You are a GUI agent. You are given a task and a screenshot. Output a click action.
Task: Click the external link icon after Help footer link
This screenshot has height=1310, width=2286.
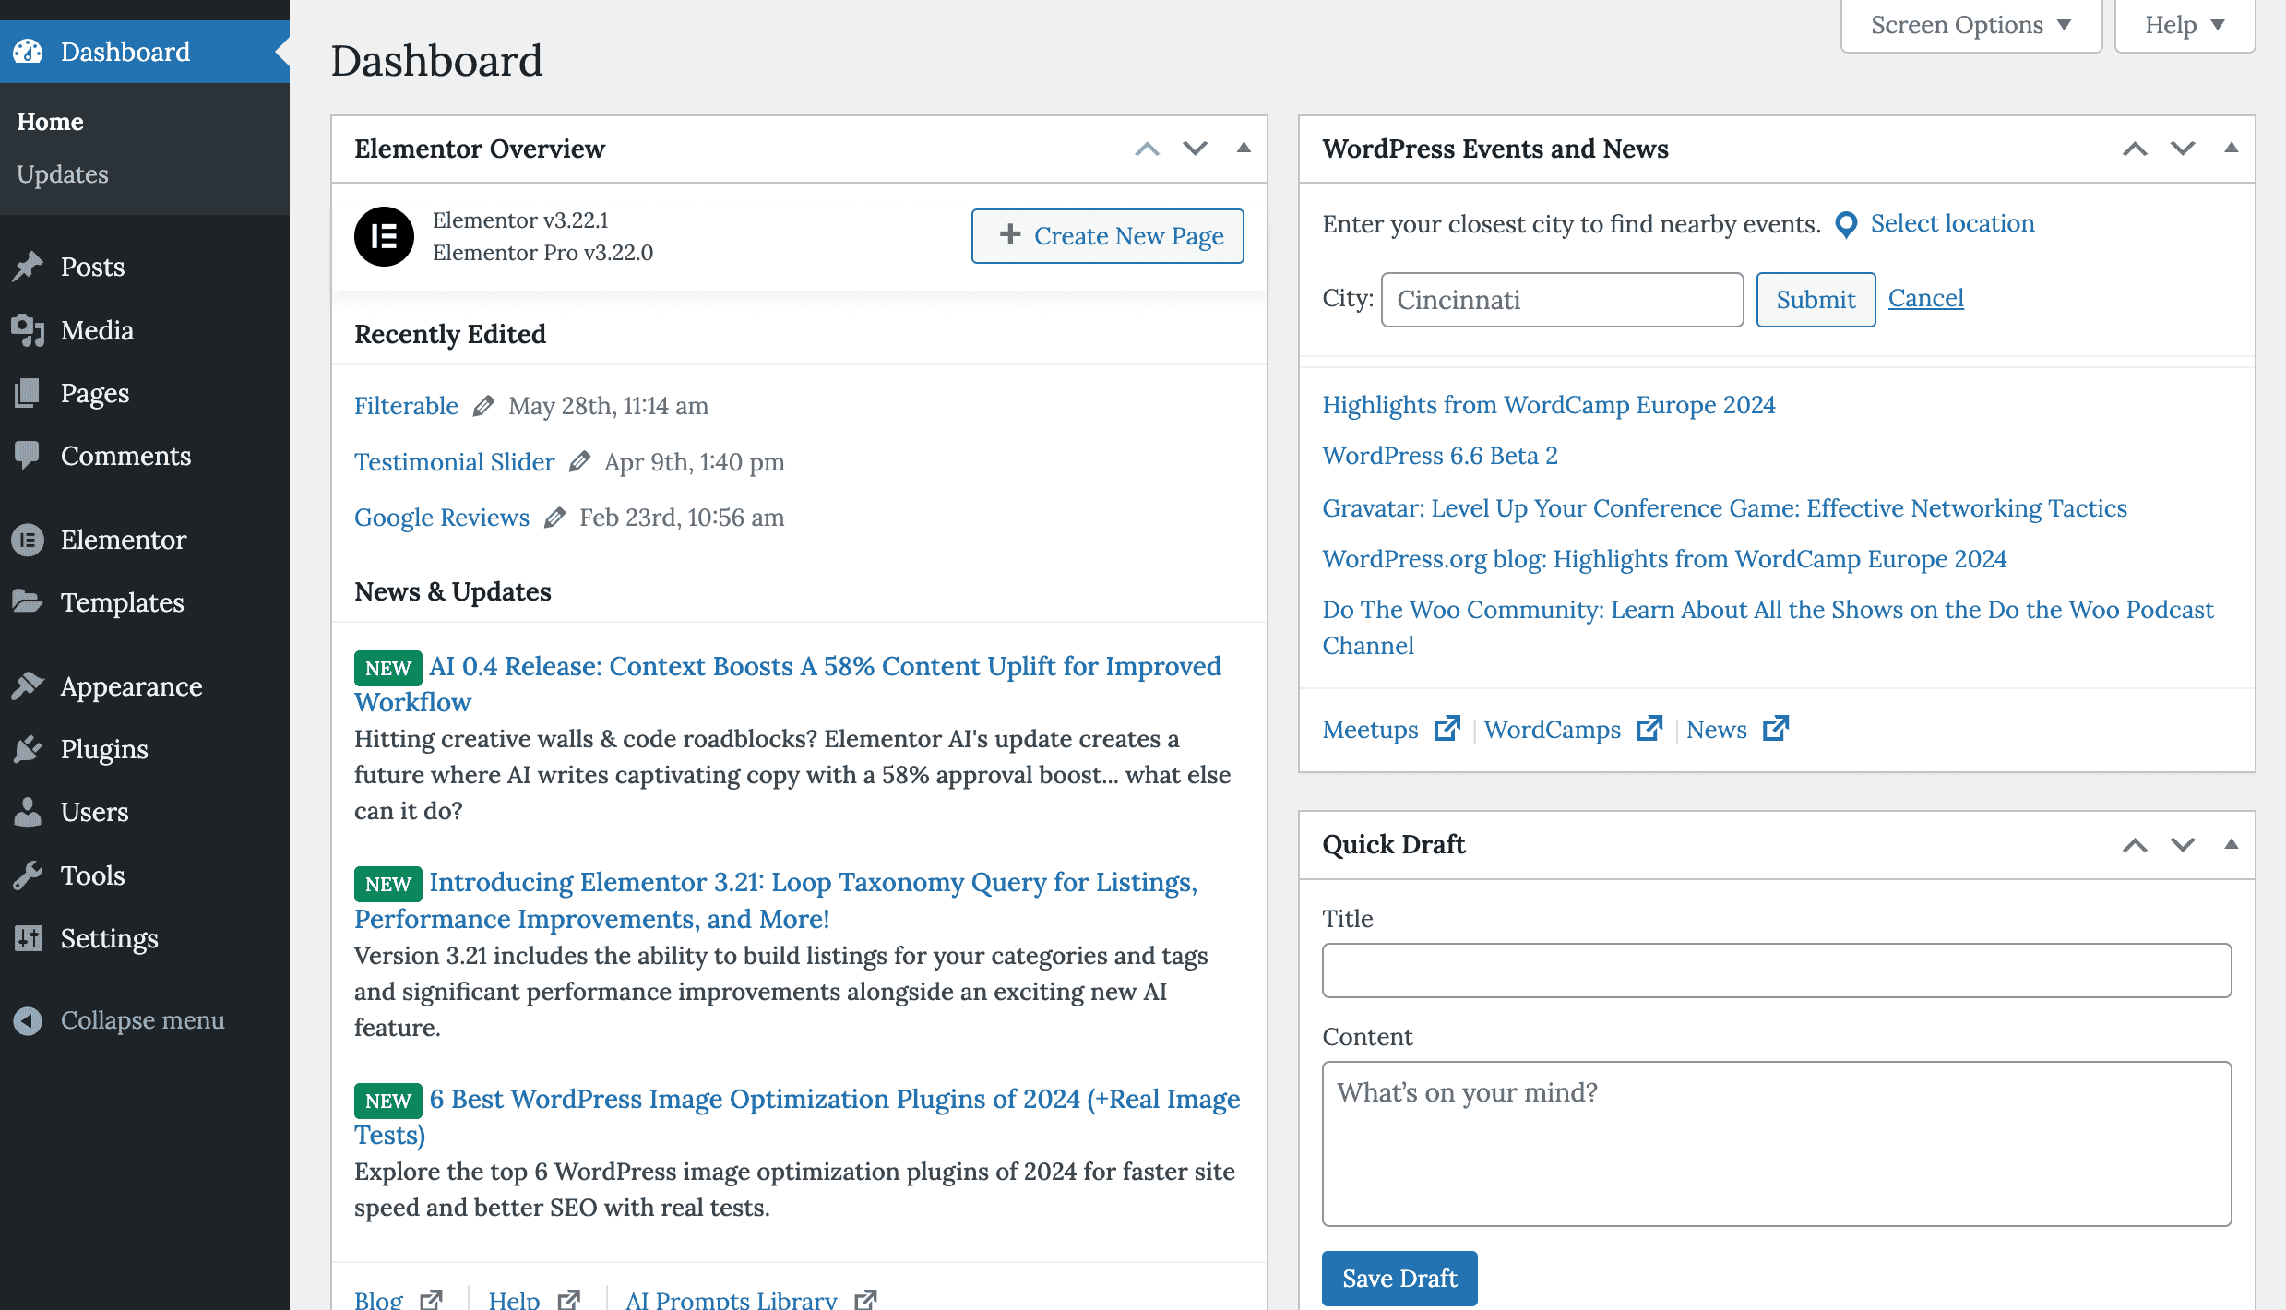pos(569,1300)
